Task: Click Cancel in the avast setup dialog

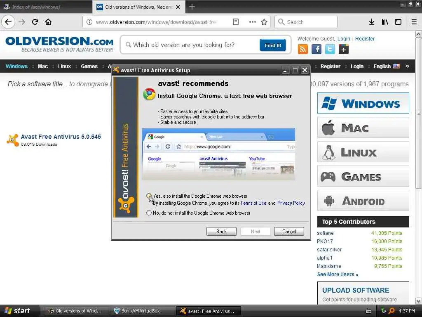Action: click(289, 231)
